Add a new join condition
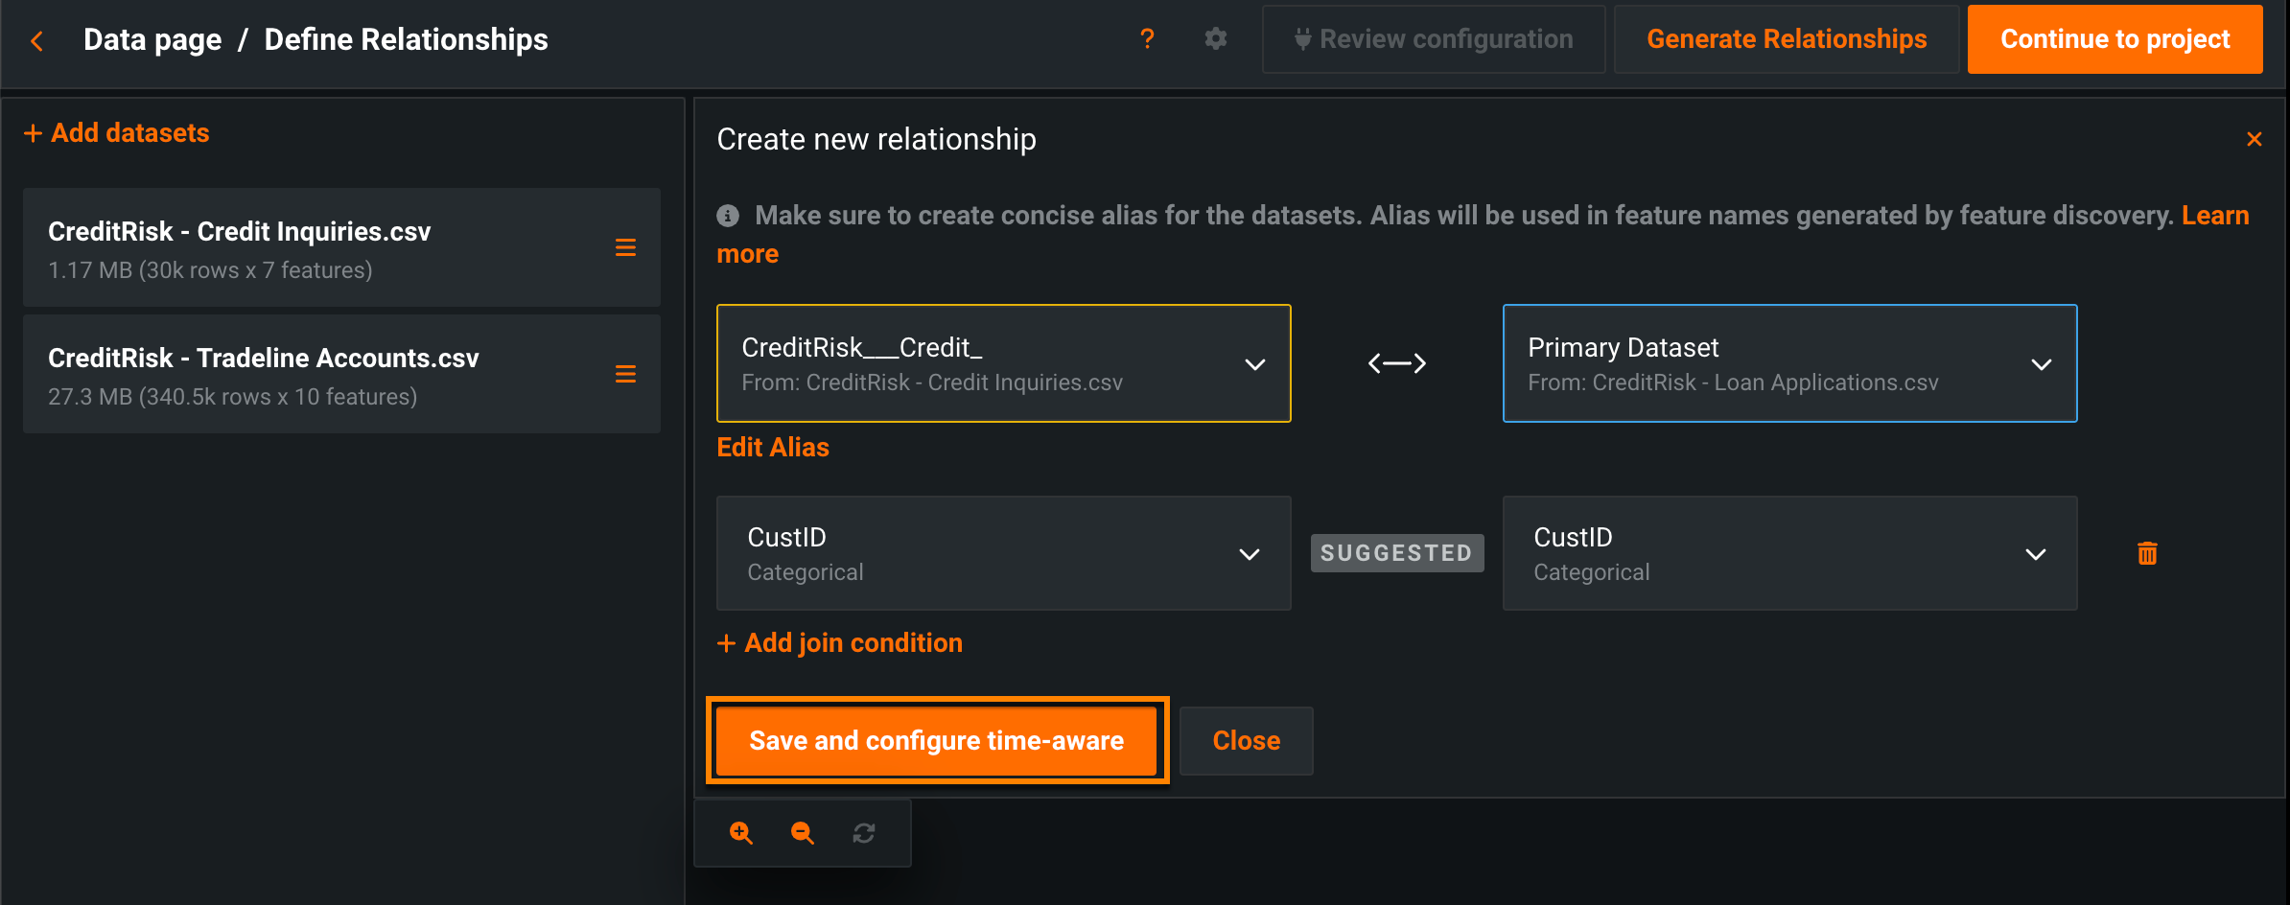Viewport: 2290px width, 905px height. click(x=840, y=643)
